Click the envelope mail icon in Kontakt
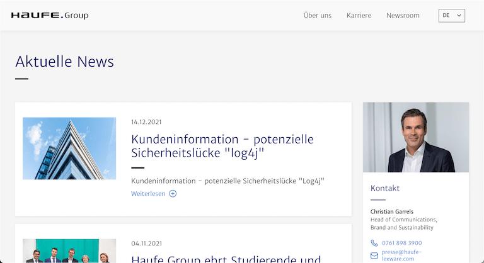 [x=374, y=255]
